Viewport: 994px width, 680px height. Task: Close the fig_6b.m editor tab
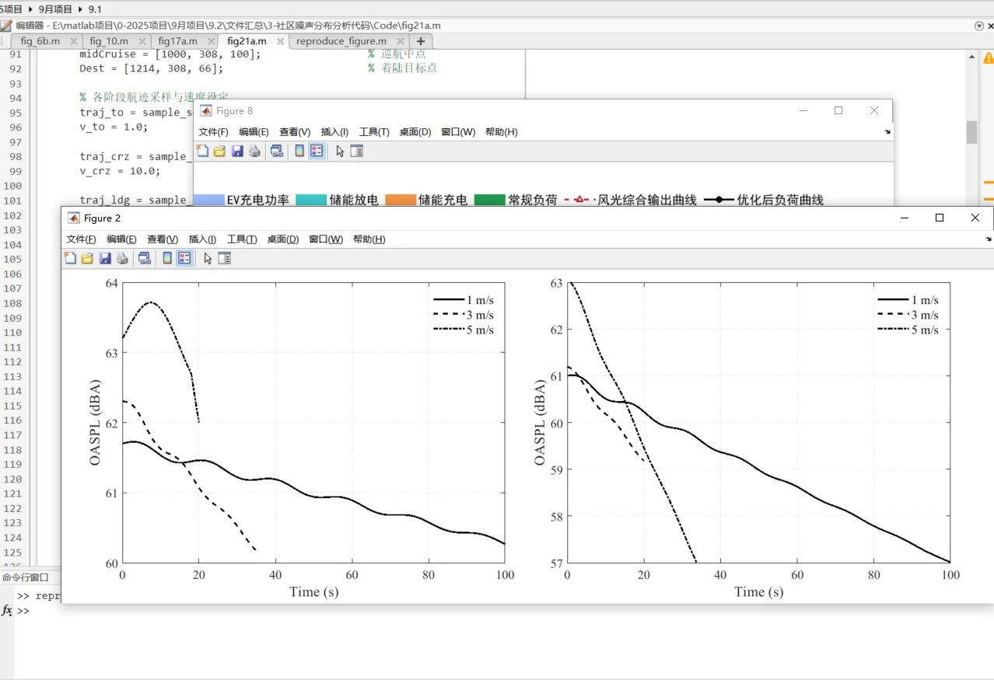[x=74, y=41]
